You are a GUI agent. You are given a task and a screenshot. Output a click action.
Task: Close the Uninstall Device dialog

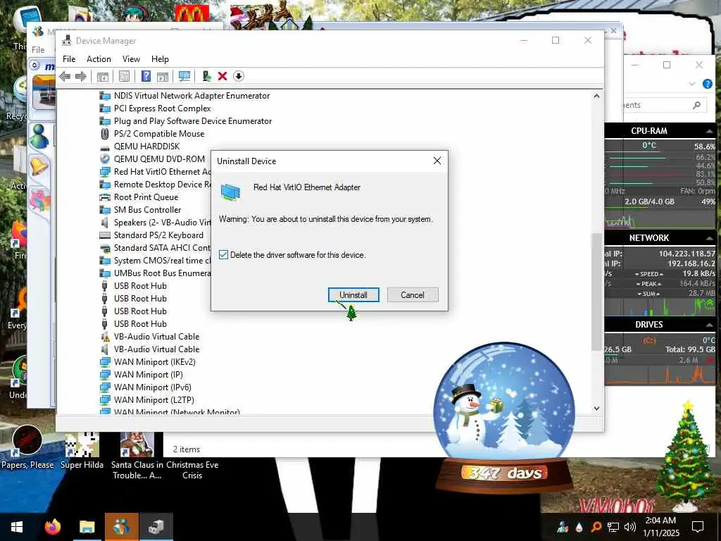[x=437, y=161]
